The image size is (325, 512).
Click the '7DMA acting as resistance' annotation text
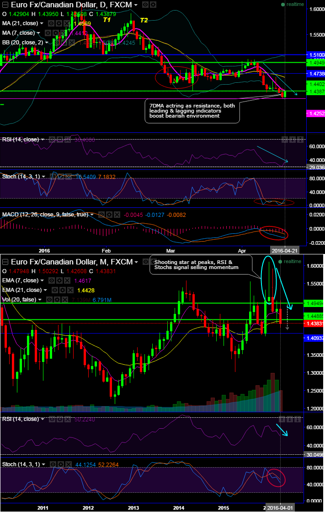(192, 111)
